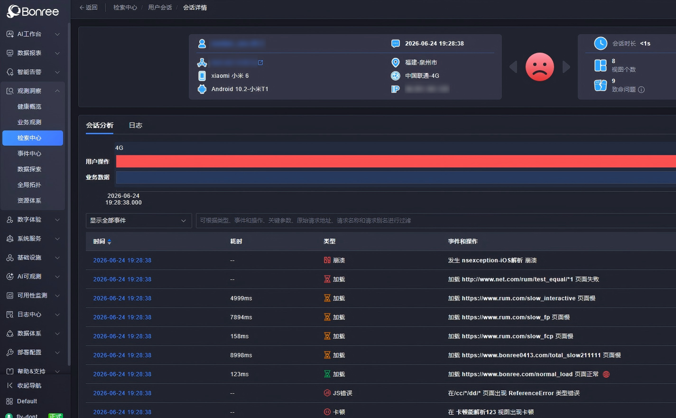The width and height of the screenshot is (676, 418).
Task: Click the Default workspace grid icon
Action: (x=10, y=401)
